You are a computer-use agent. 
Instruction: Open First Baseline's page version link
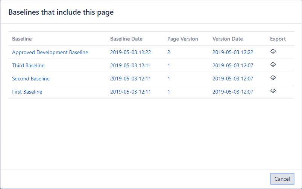coord(169,92)
